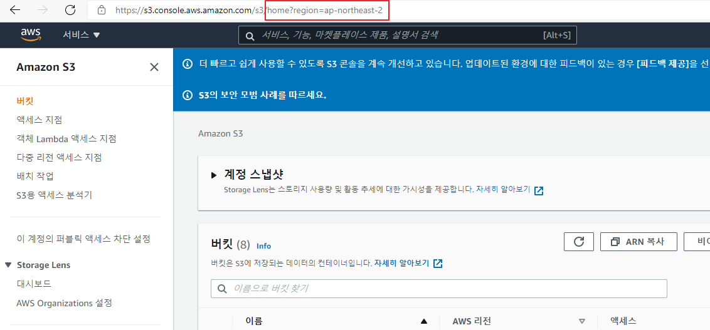Reload the page with browser refresh icon

[x=70, y=10]
